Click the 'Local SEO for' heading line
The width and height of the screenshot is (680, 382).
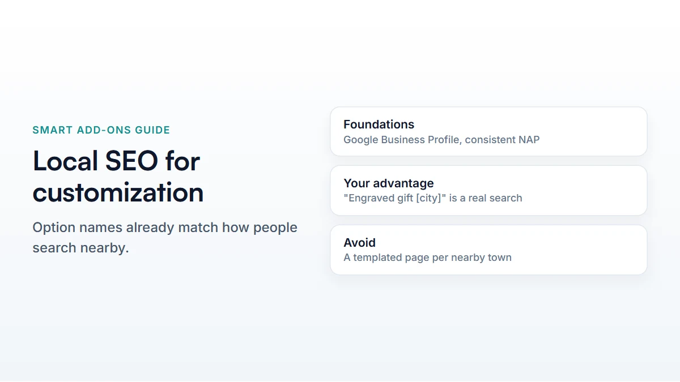(116, 161)
